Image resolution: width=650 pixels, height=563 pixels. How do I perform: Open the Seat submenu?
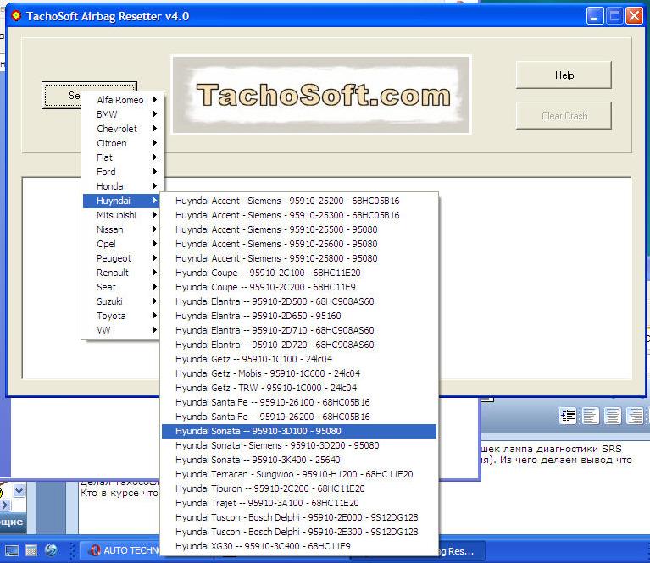(120, 287)
